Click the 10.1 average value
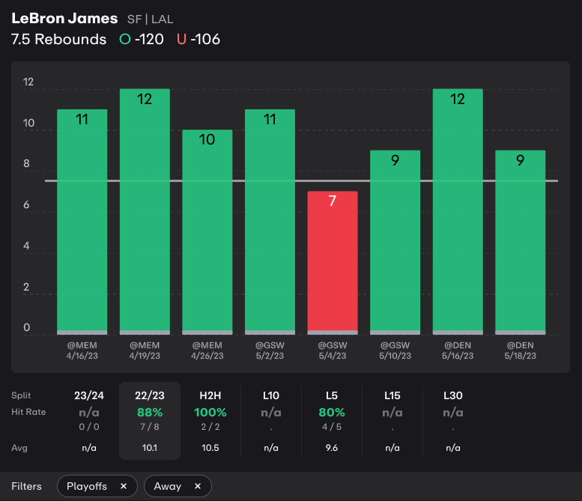The image size is (582, 501). point(150,448)
